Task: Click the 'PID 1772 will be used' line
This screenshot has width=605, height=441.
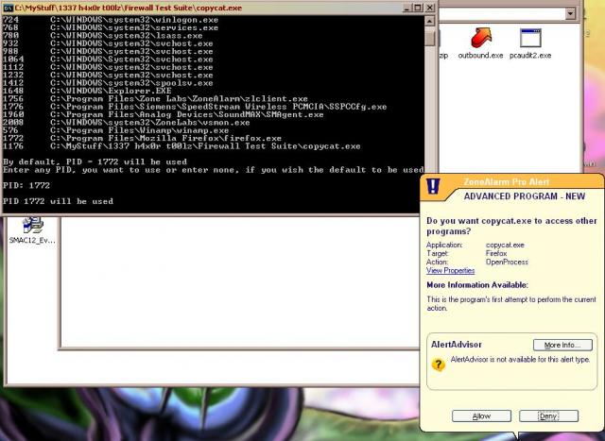Action: click(x=58, y=201)
